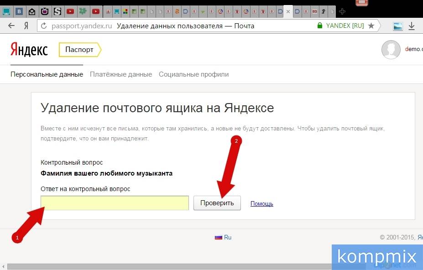Bookmark the page with the star icon
This screenshot has height=270, width=423.
pos(371,26)
